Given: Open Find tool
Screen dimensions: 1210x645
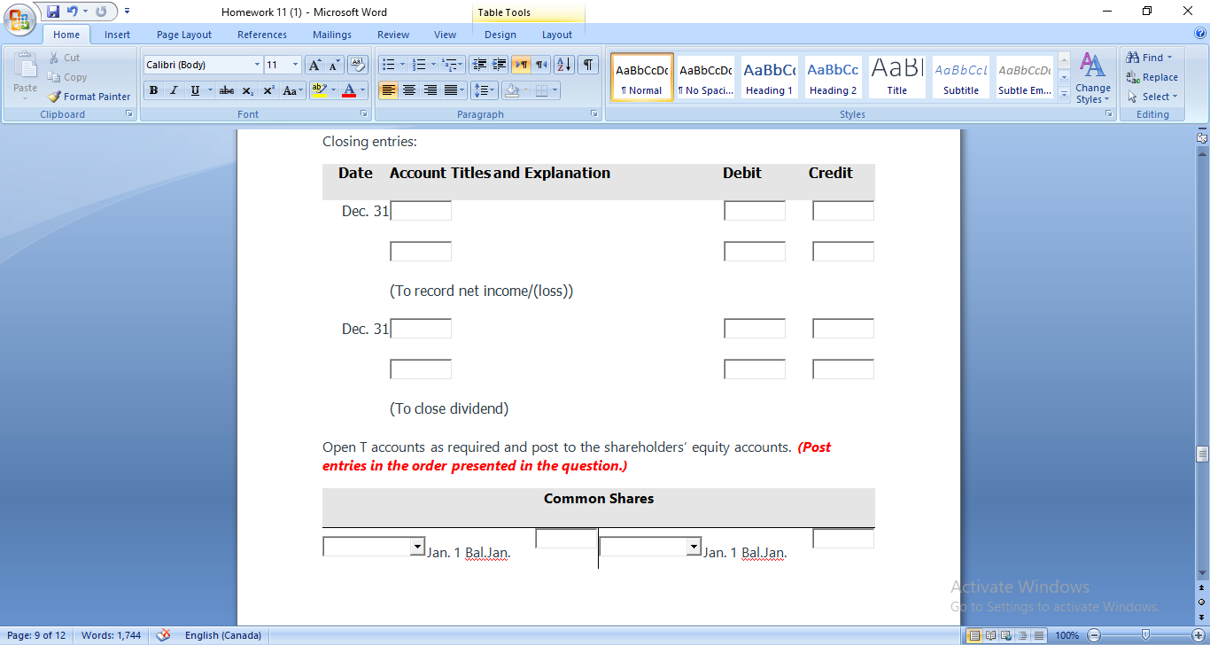Looking at the screenshot, I should click(x=1150, y=58).
